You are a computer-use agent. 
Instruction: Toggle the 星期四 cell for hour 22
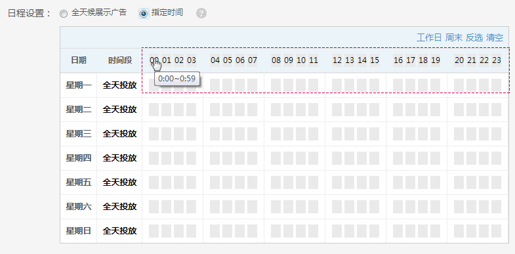[484, 158]
